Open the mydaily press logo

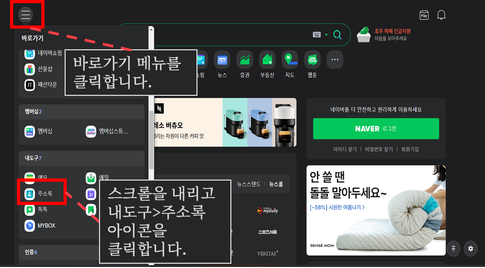[267, 211]
